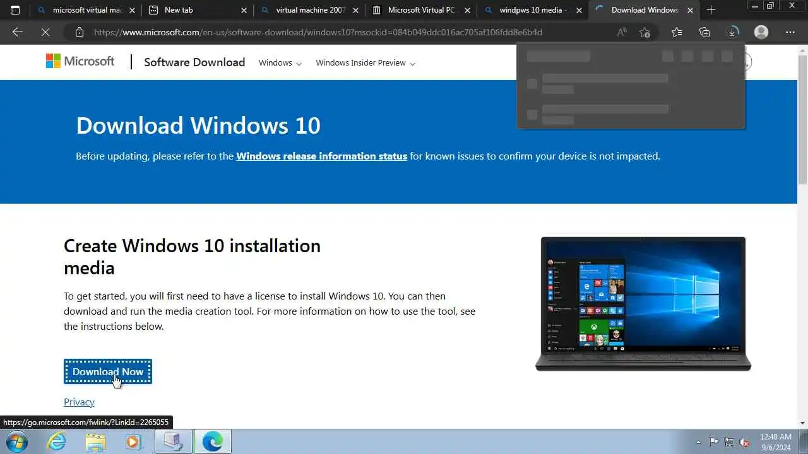The width and height of the screenshot is (808, 454).
Task: Click the Microsoft logo on the page
Action: tap(80, 61)
